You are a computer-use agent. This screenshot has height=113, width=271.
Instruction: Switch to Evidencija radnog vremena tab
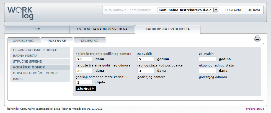tap(102, 29)
